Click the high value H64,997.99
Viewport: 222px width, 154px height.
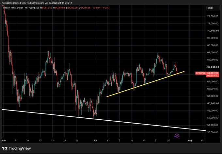[59, 8]
